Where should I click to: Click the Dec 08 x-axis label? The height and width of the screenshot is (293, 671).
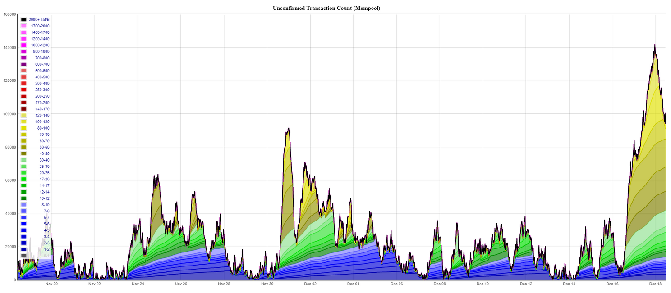(x=440, y=284)
